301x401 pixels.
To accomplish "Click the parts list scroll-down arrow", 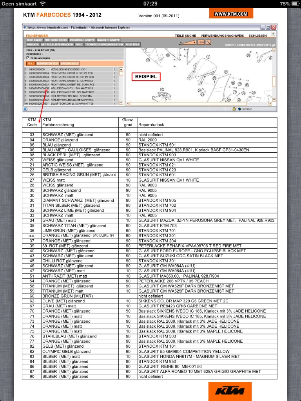I will pos(121,103).
